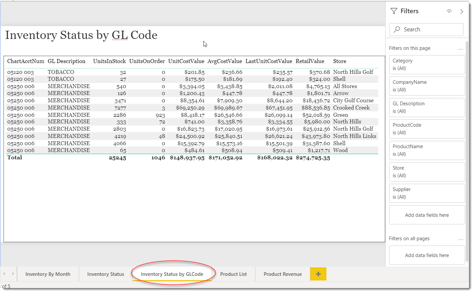Expand the Store filter card
Image resolution: width=474 pixels, height=293 pixels.
[427, 172]
